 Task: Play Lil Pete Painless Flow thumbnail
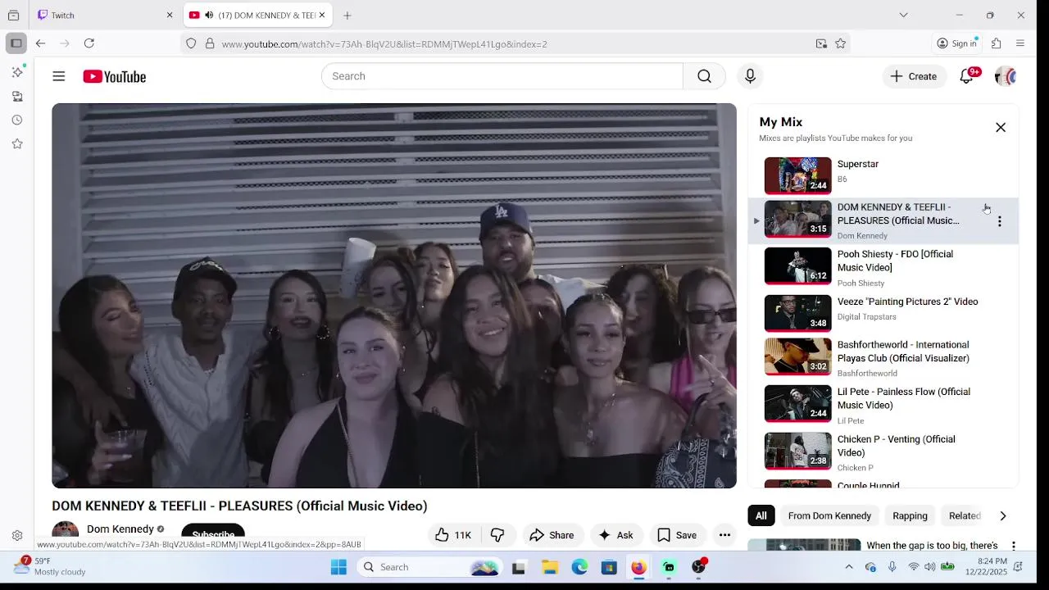pos(797,403)
